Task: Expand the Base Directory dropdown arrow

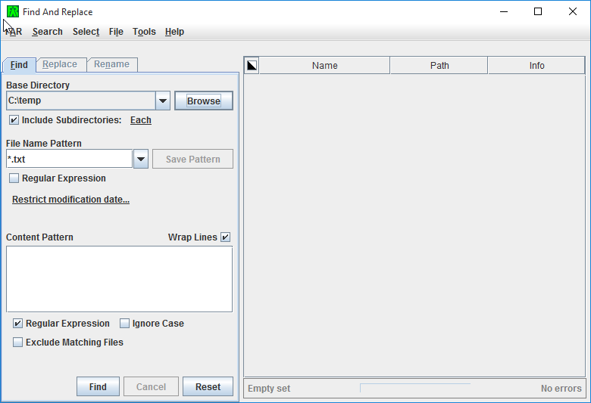Action: tap(163, 101)
